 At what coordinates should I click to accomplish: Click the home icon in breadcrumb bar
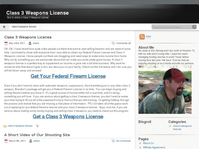tap(4, 27)
